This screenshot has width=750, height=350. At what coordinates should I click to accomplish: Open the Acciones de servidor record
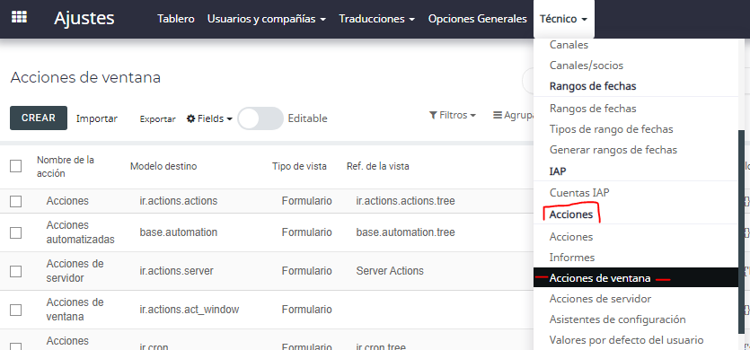tap(75, 271)
